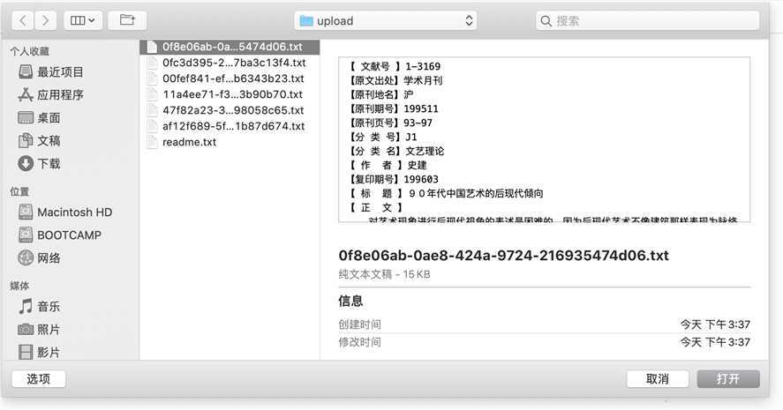Select file 0fc3d395-2...7ba3c13f4.txt
Viewport: 783px width, 410px height.
tap(230, 63)
